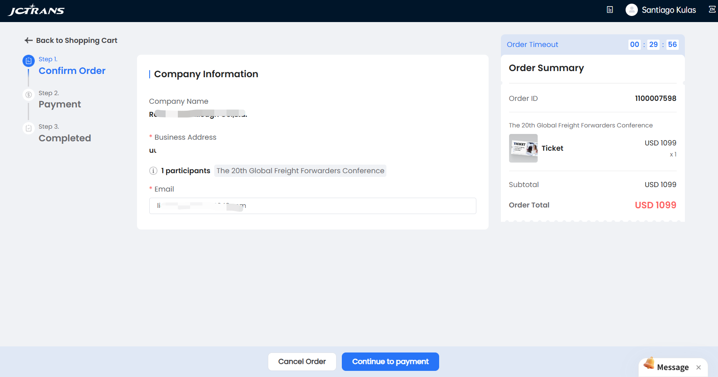Click the user avatar icon

[x=631, y=10]
